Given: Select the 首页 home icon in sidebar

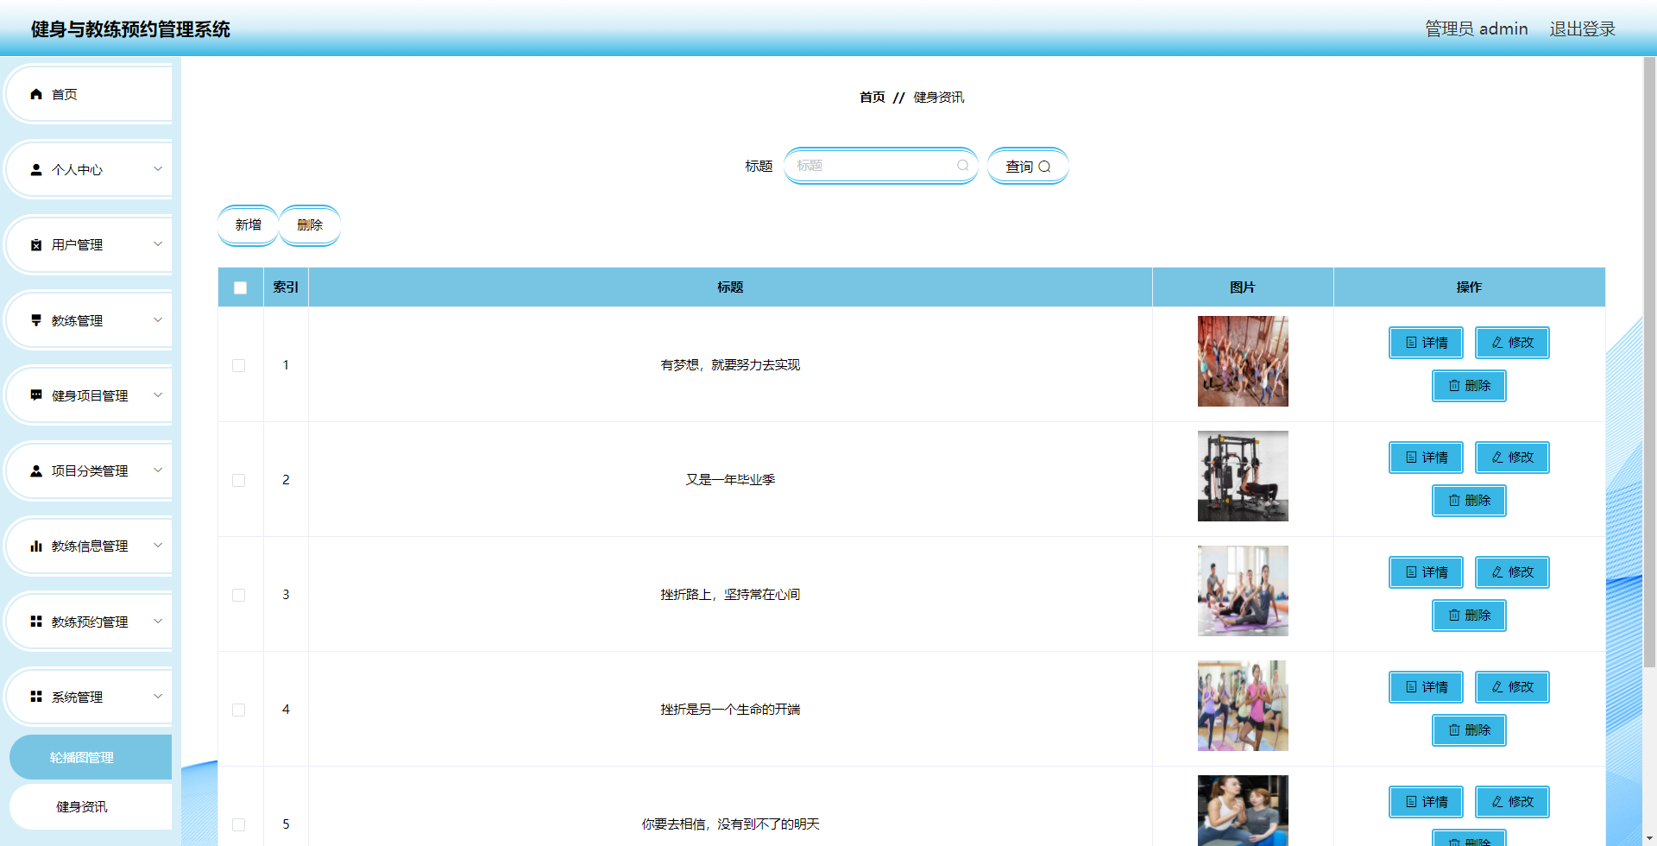Looking at the screenshot, I should tap(35, 93).
